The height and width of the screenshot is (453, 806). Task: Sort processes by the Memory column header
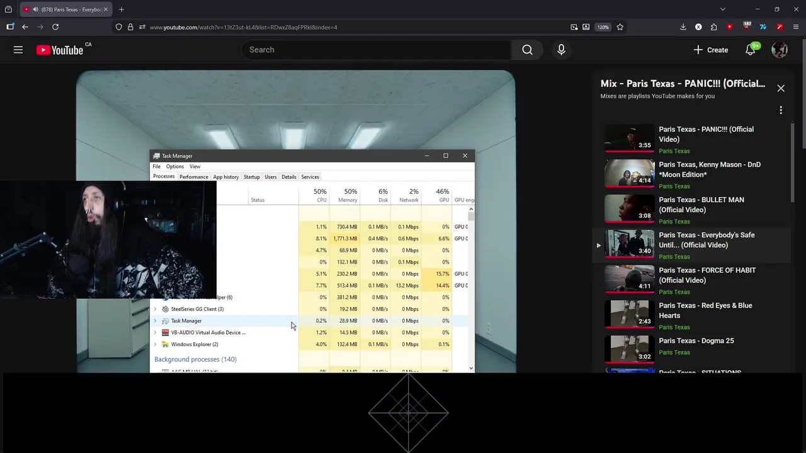coord(344,195)
